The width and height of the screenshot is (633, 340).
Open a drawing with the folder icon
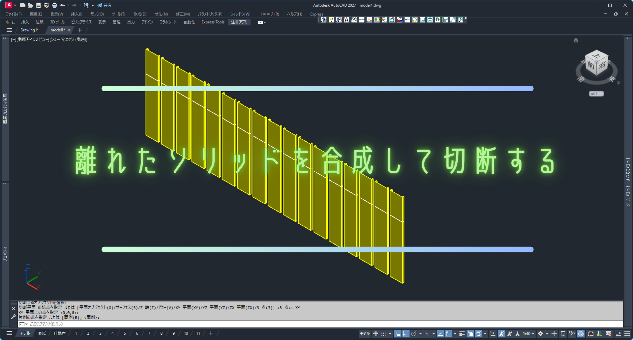(30, 5)
